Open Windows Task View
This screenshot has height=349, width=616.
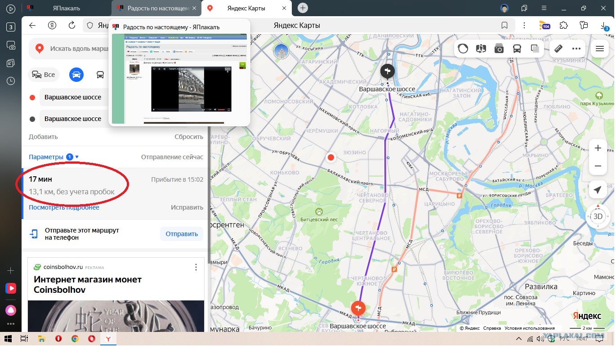click(x=24, y=339)
